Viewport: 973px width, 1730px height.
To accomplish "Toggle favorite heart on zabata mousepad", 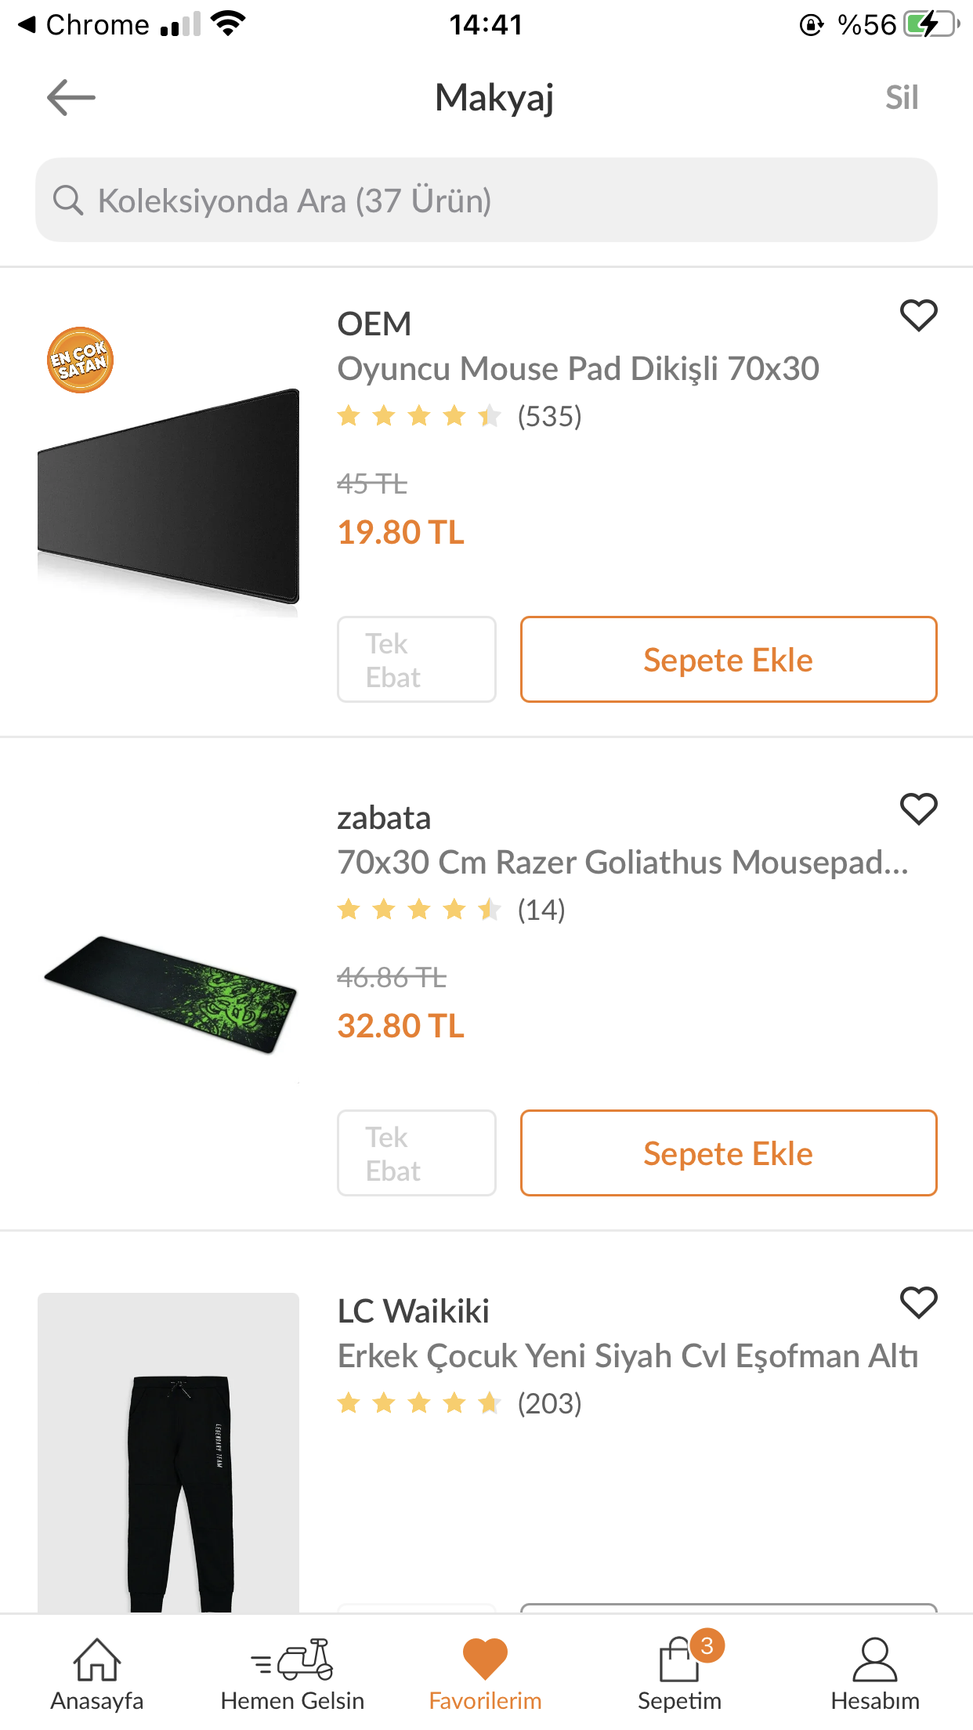I will pyautogui.click(x=918, y=809).
